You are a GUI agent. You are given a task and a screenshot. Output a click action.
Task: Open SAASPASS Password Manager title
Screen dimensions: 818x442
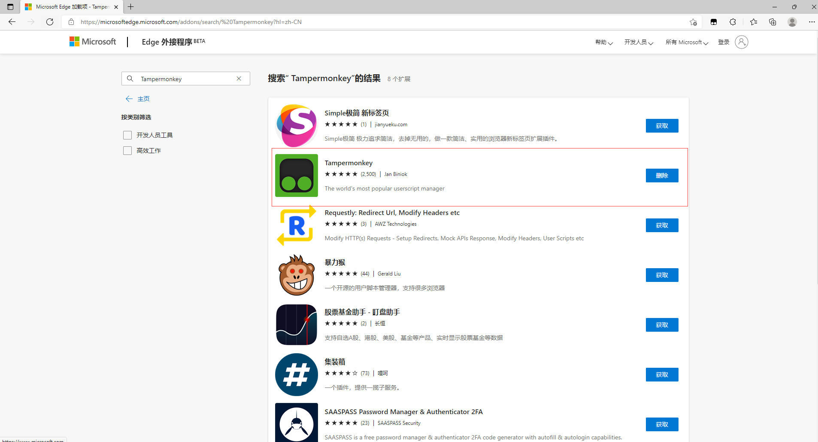(403, 412)
